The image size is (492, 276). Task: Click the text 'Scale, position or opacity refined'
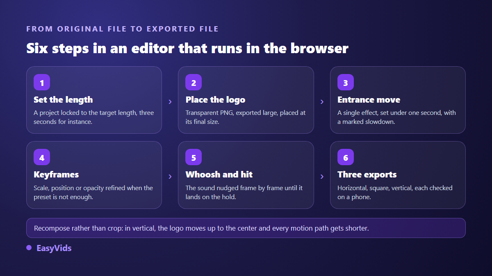coord(83,188)
